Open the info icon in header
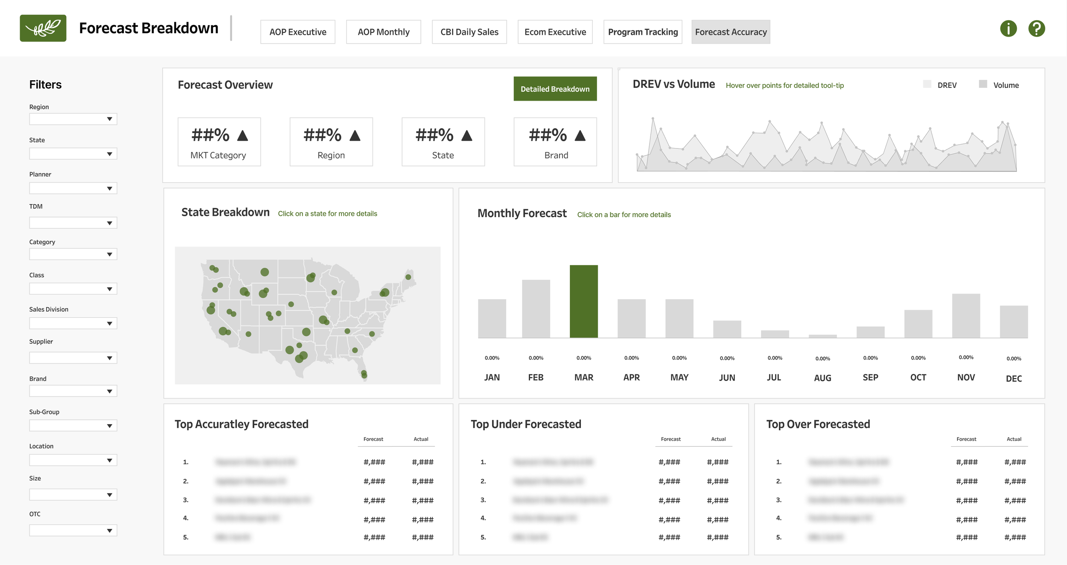This screenshot has height=565, width=1067. coord(1008,29)
